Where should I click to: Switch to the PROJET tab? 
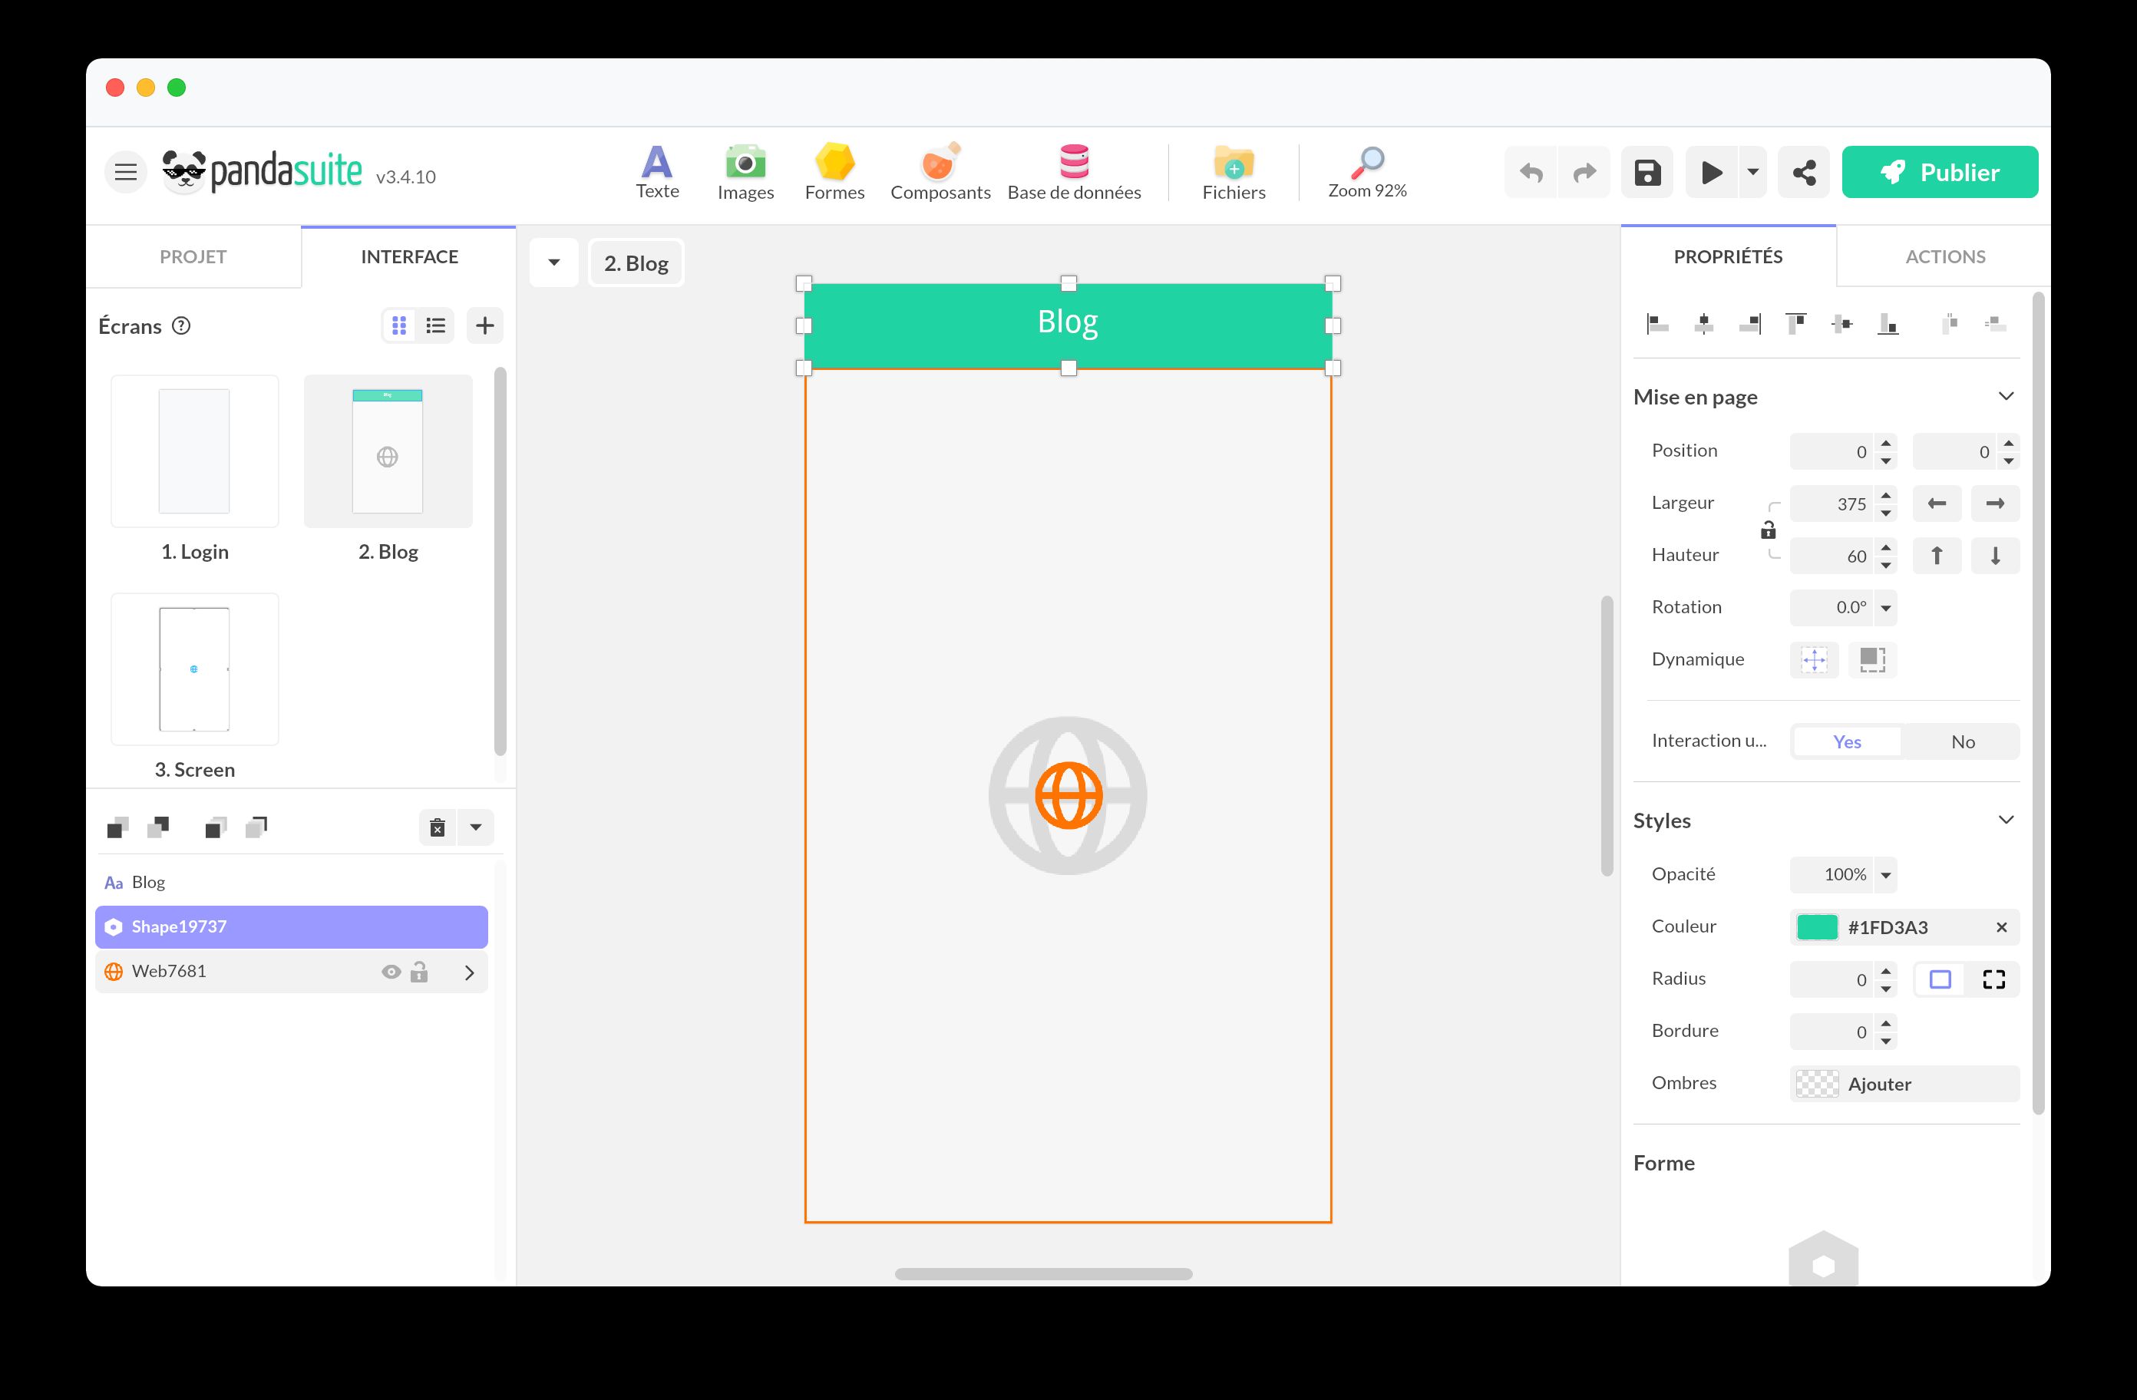point(193,257)
